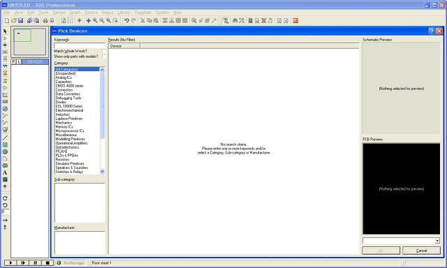Open the Design menu
Screen dimensions: 447x268
point(59,13)
